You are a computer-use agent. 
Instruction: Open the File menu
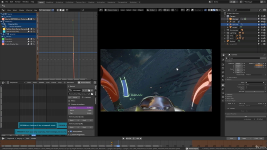7,2
